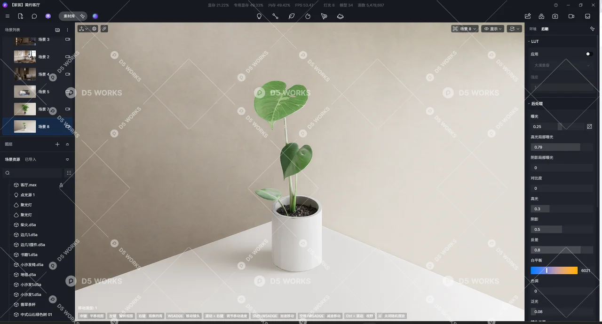Switch to 已导入 tab
This screenshot has width=602, height=324.
point(31,159)
